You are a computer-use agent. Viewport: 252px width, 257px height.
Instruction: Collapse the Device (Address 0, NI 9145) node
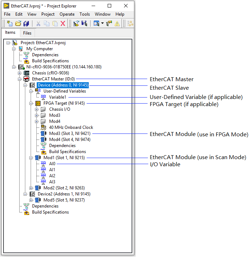26,85
